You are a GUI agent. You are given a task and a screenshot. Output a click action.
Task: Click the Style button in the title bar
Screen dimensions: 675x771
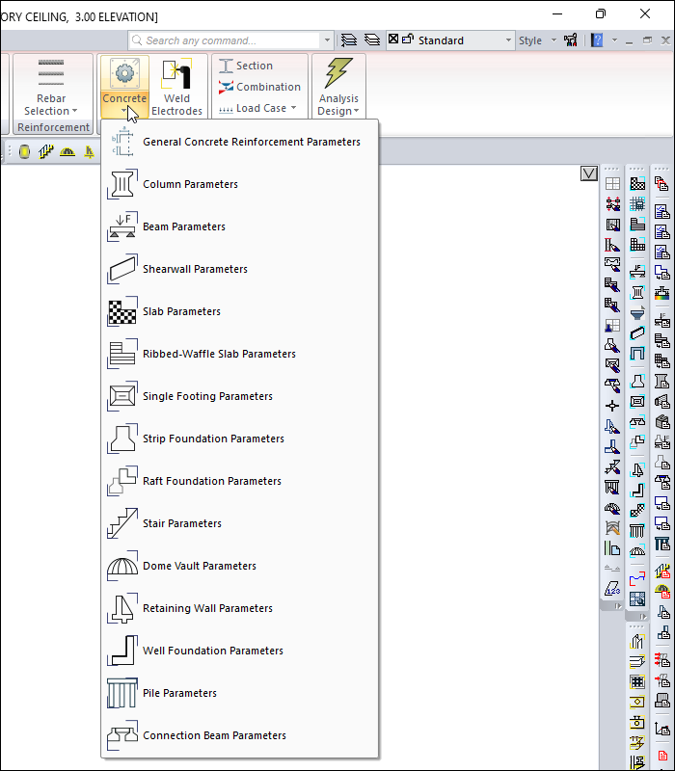click(530, 40)
